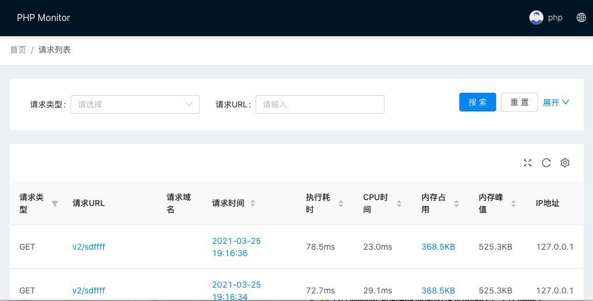Screen dimensions: 593x301
Task: Open the 请求类型 column filter icon
Action: tap(55, 204)
